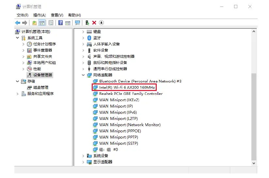Screen dimensions: 269x178
Task: Click the 显示适配器 monitor icon
Action: [x=89, y=162]
